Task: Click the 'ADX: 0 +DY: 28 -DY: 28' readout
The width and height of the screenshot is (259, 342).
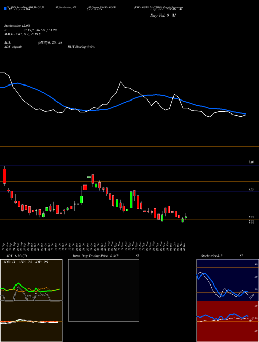Action: [x=25, y=262]
